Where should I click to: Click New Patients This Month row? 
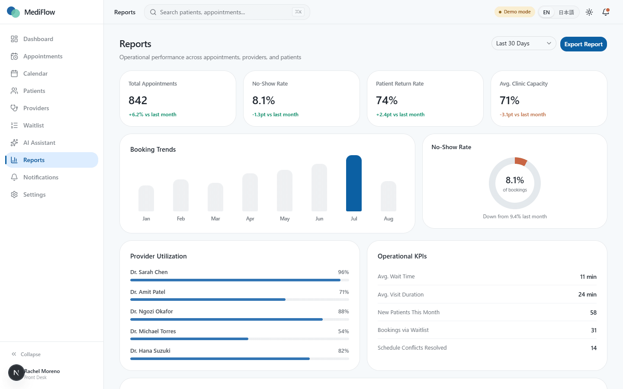(x=487, y=312)
